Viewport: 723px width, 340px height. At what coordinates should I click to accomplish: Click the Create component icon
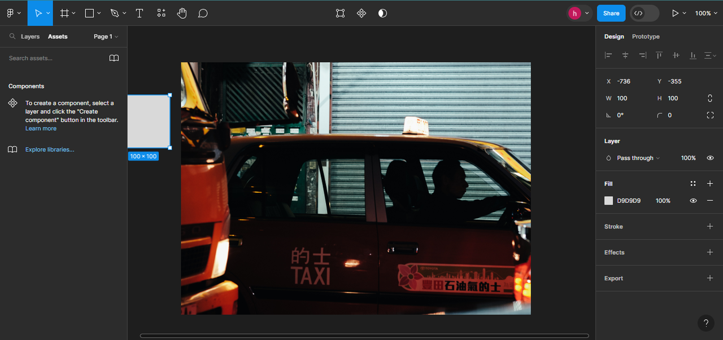pos(361,13)
